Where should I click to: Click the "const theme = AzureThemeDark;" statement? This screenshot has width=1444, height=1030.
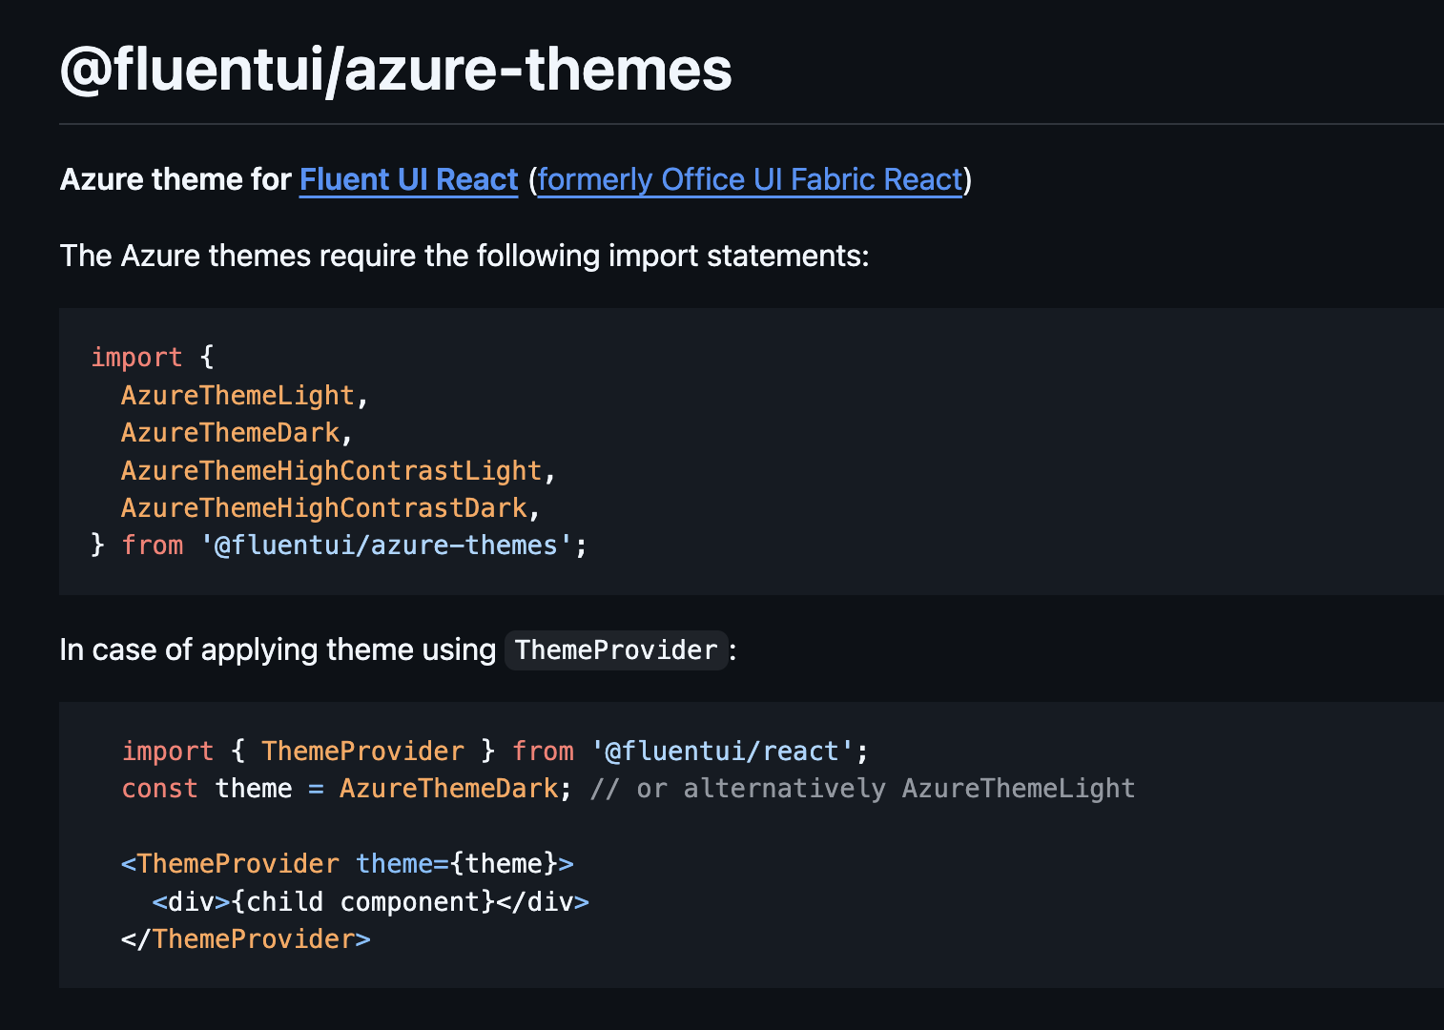pos(346,788)
